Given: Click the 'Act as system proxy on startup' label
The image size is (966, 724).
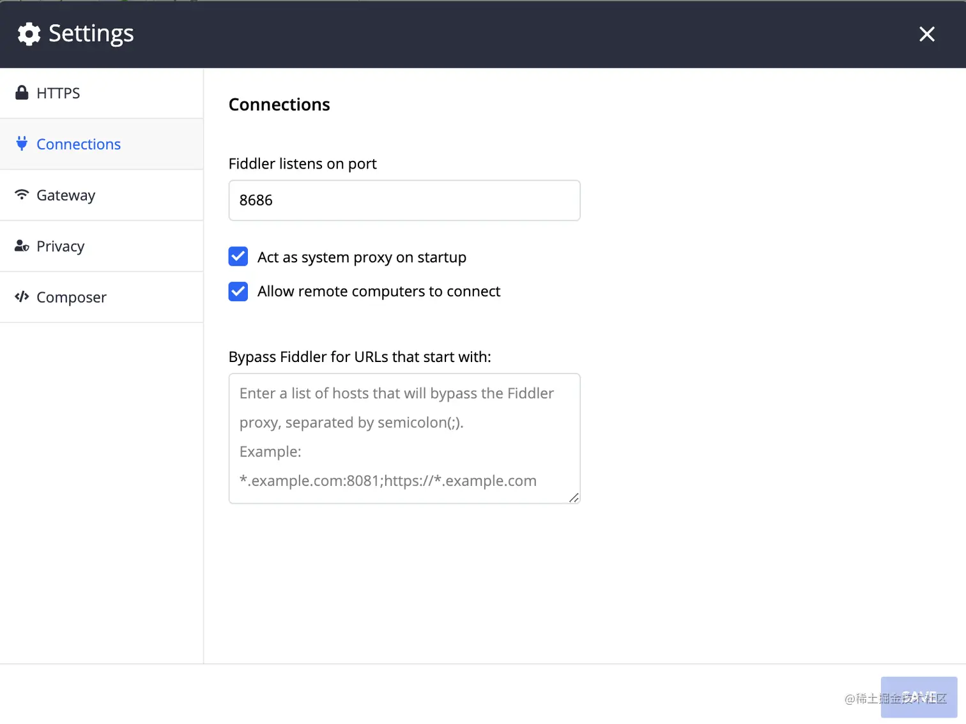Looking at the screenshot, I should [362, 257].
